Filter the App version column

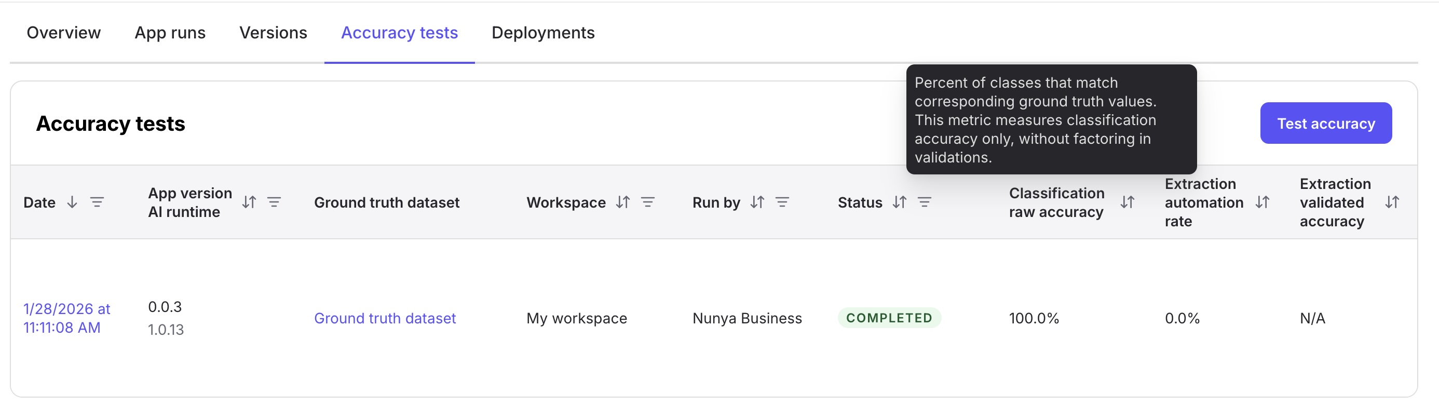click(274, 202)
